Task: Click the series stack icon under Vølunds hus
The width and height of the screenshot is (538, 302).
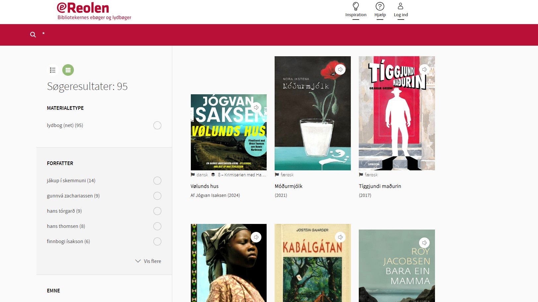Action: 213,175
